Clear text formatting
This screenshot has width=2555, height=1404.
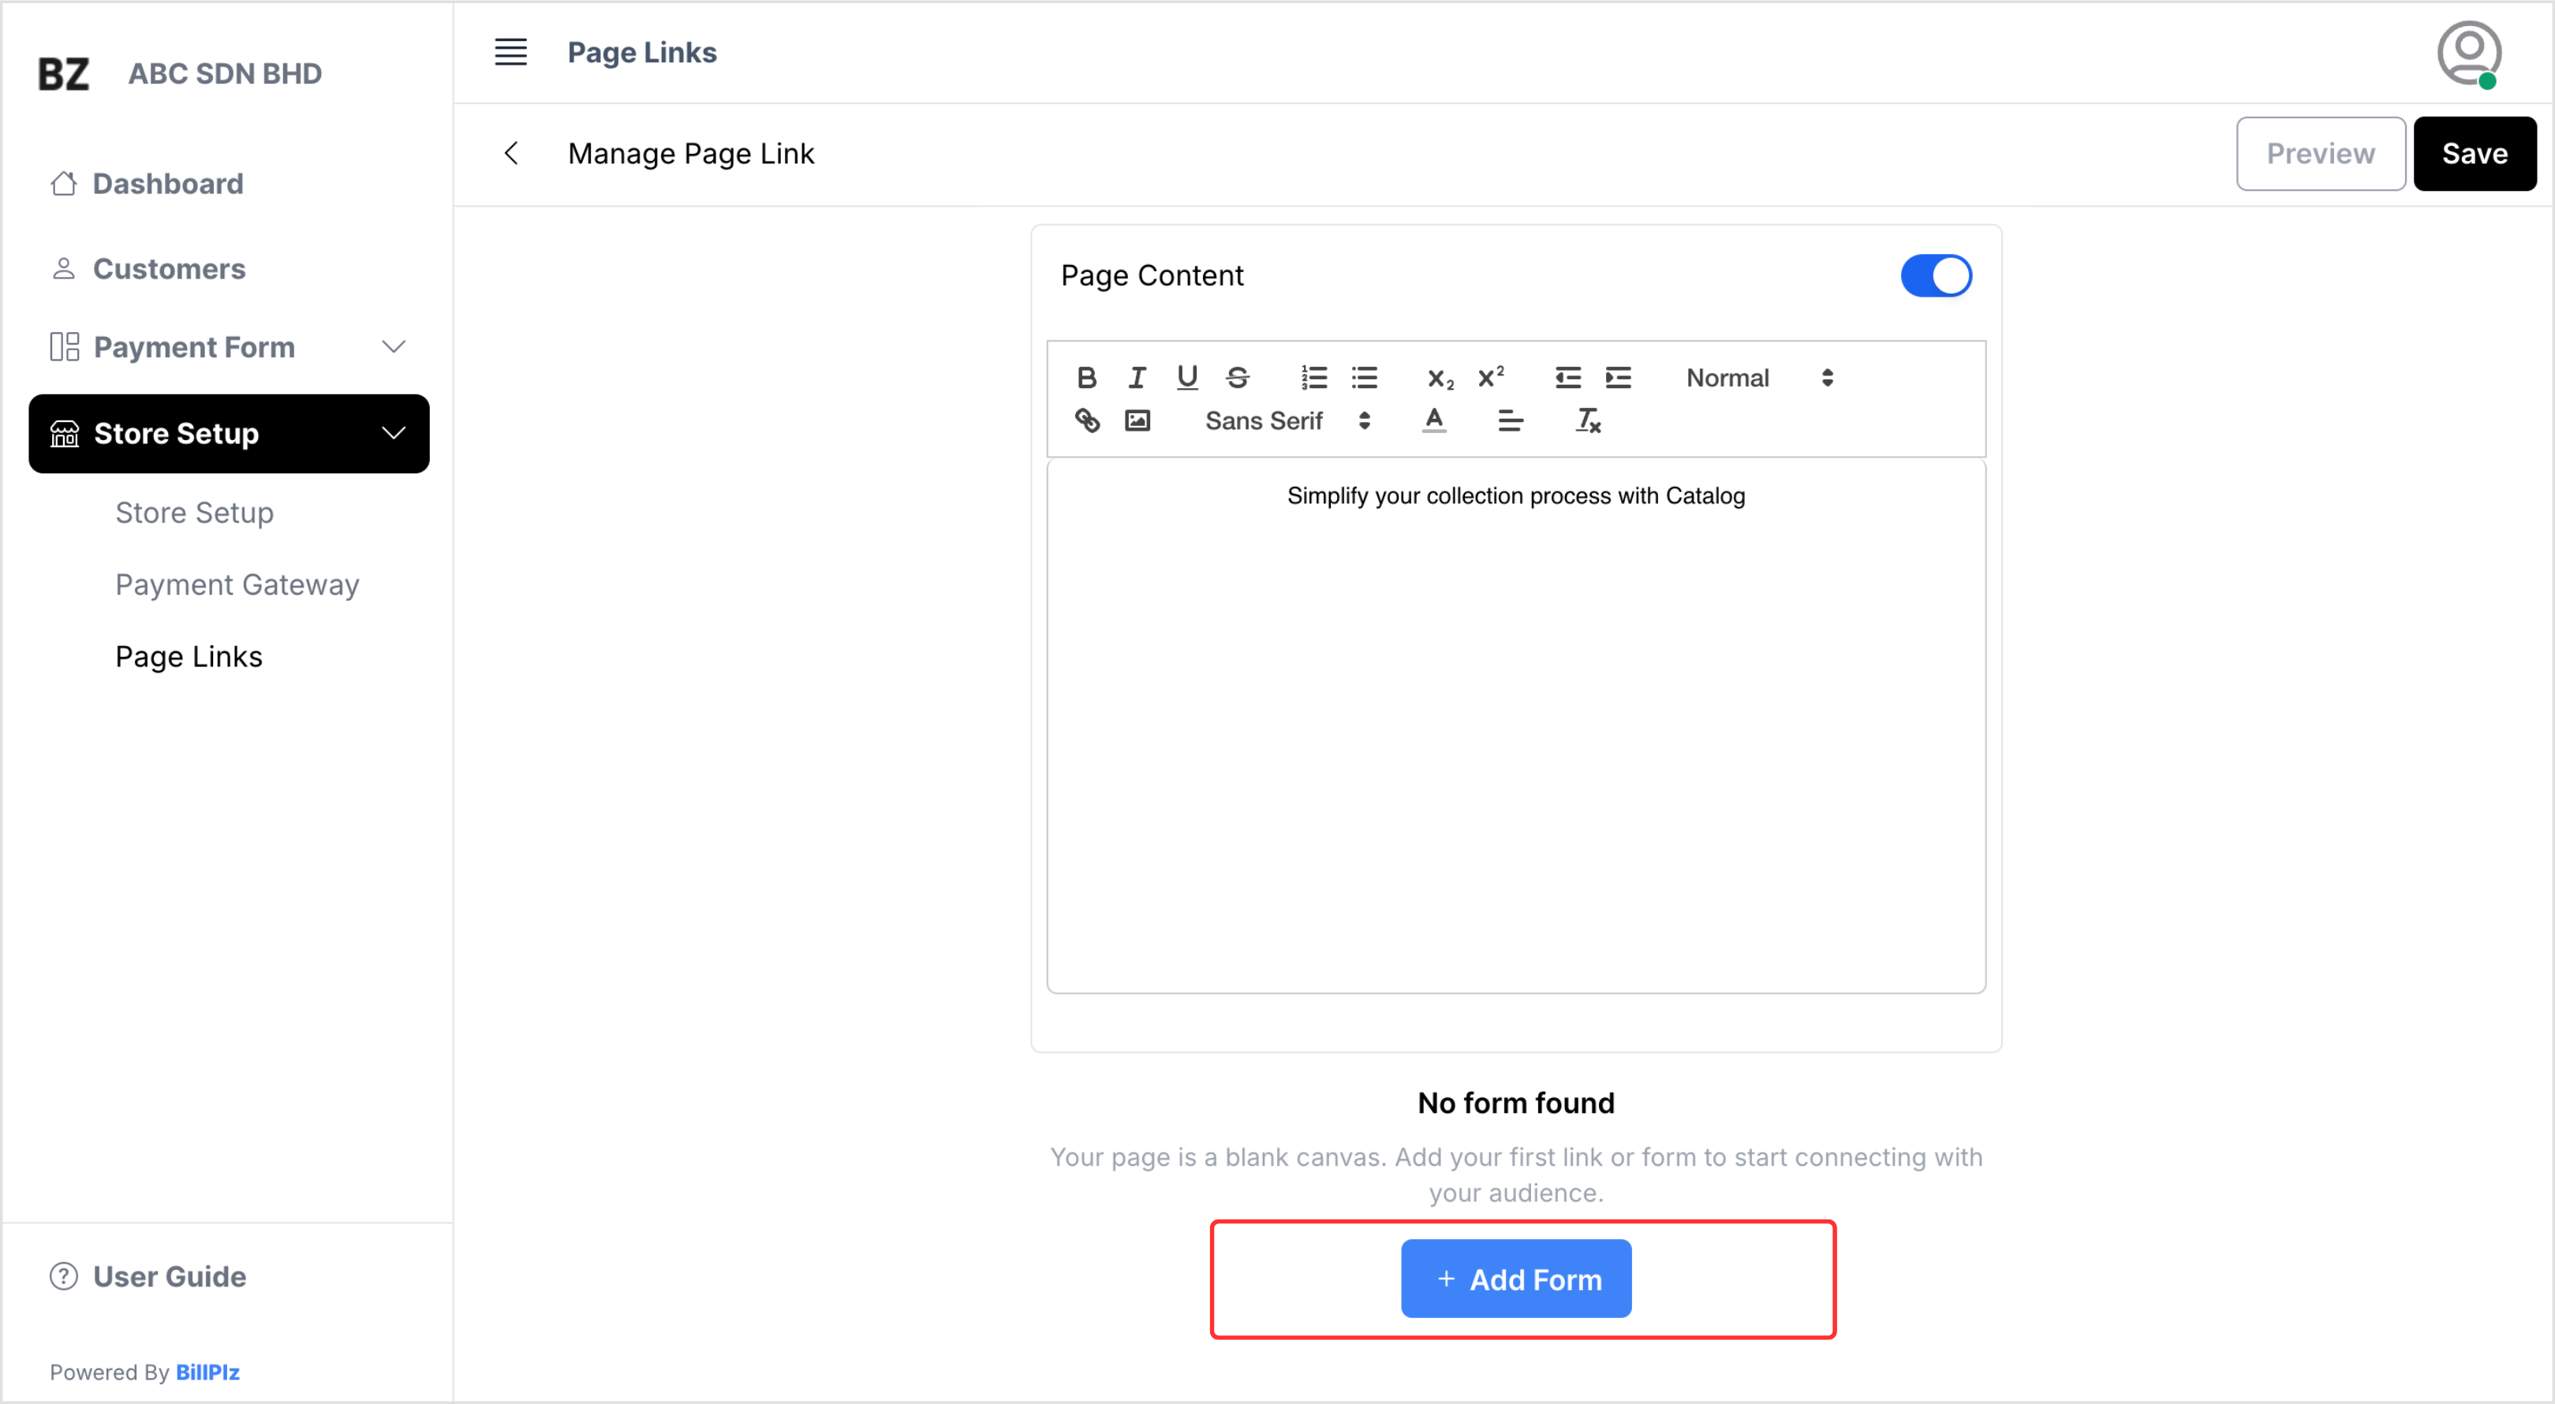(x=1588, y=420)
